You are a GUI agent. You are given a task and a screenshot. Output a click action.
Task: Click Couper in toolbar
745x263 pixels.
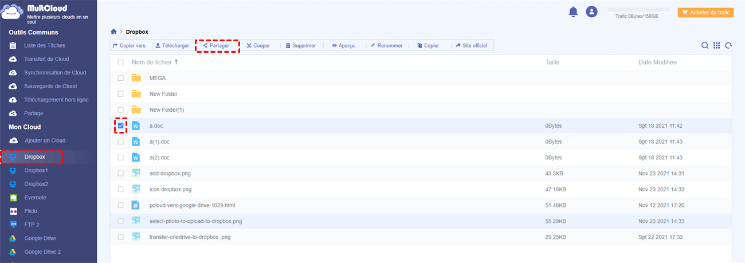pos(258,45)
